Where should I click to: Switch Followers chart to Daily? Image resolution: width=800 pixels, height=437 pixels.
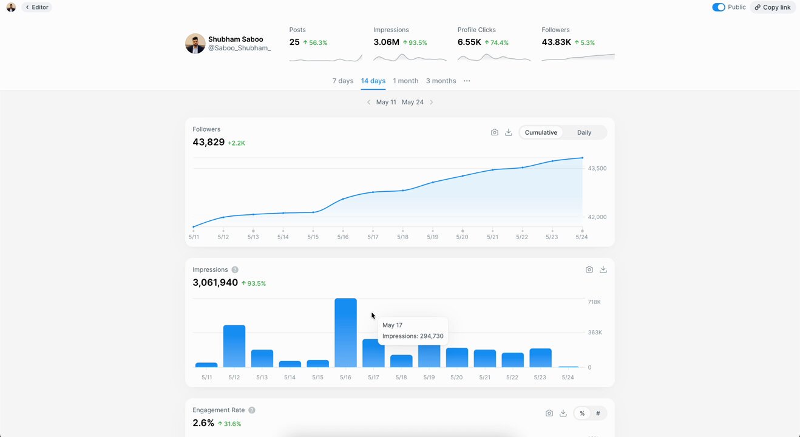584,132
